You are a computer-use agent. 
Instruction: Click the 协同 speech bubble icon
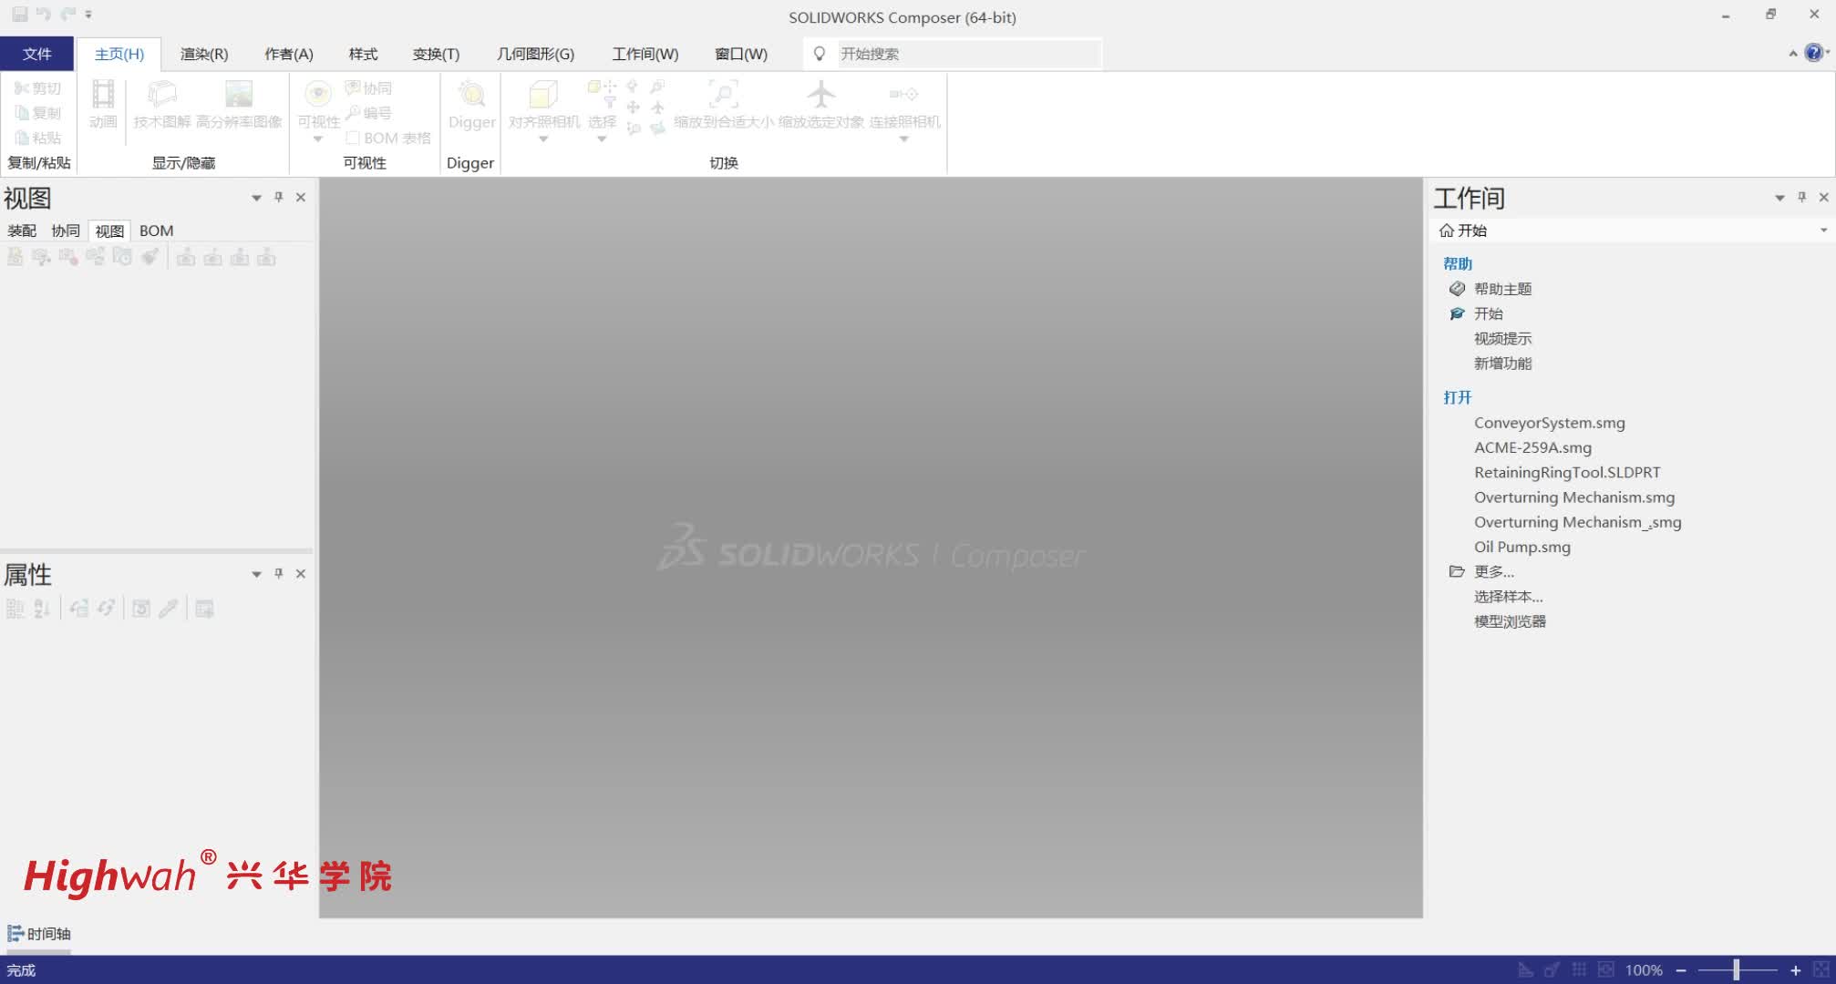[x=353, y=87]
